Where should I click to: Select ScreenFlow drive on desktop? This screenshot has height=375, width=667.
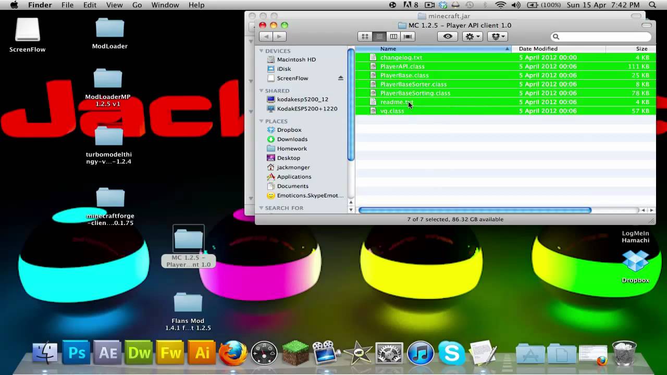(27, 35)
